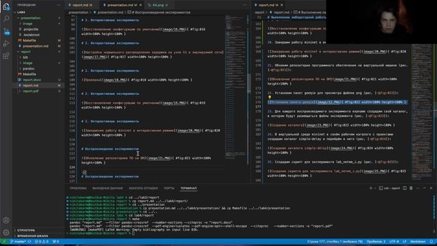
Task: Open the Explorer view in the activity bar
Action: click(6, 6)
